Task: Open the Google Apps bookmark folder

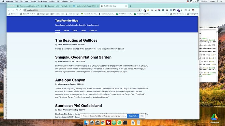Action: [43, 14]
